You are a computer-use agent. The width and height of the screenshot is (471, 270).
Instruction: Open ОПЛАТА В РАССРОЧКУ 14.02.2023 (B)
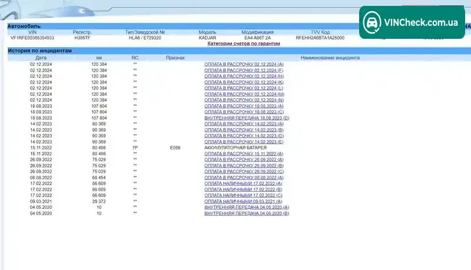click(244, 130)
